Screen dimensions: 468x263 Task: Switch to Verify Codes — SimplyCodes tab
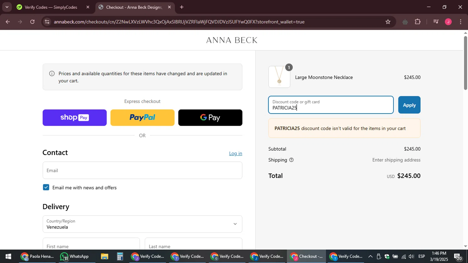click(51, 7)
